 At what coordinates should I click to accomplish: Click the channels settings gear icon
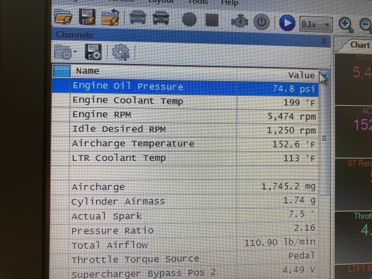point(120,53)
